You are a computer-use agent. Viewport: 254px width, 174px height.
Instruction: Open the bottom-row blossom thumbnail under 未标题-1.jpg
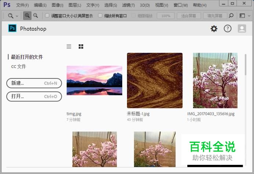pos(155,149)
